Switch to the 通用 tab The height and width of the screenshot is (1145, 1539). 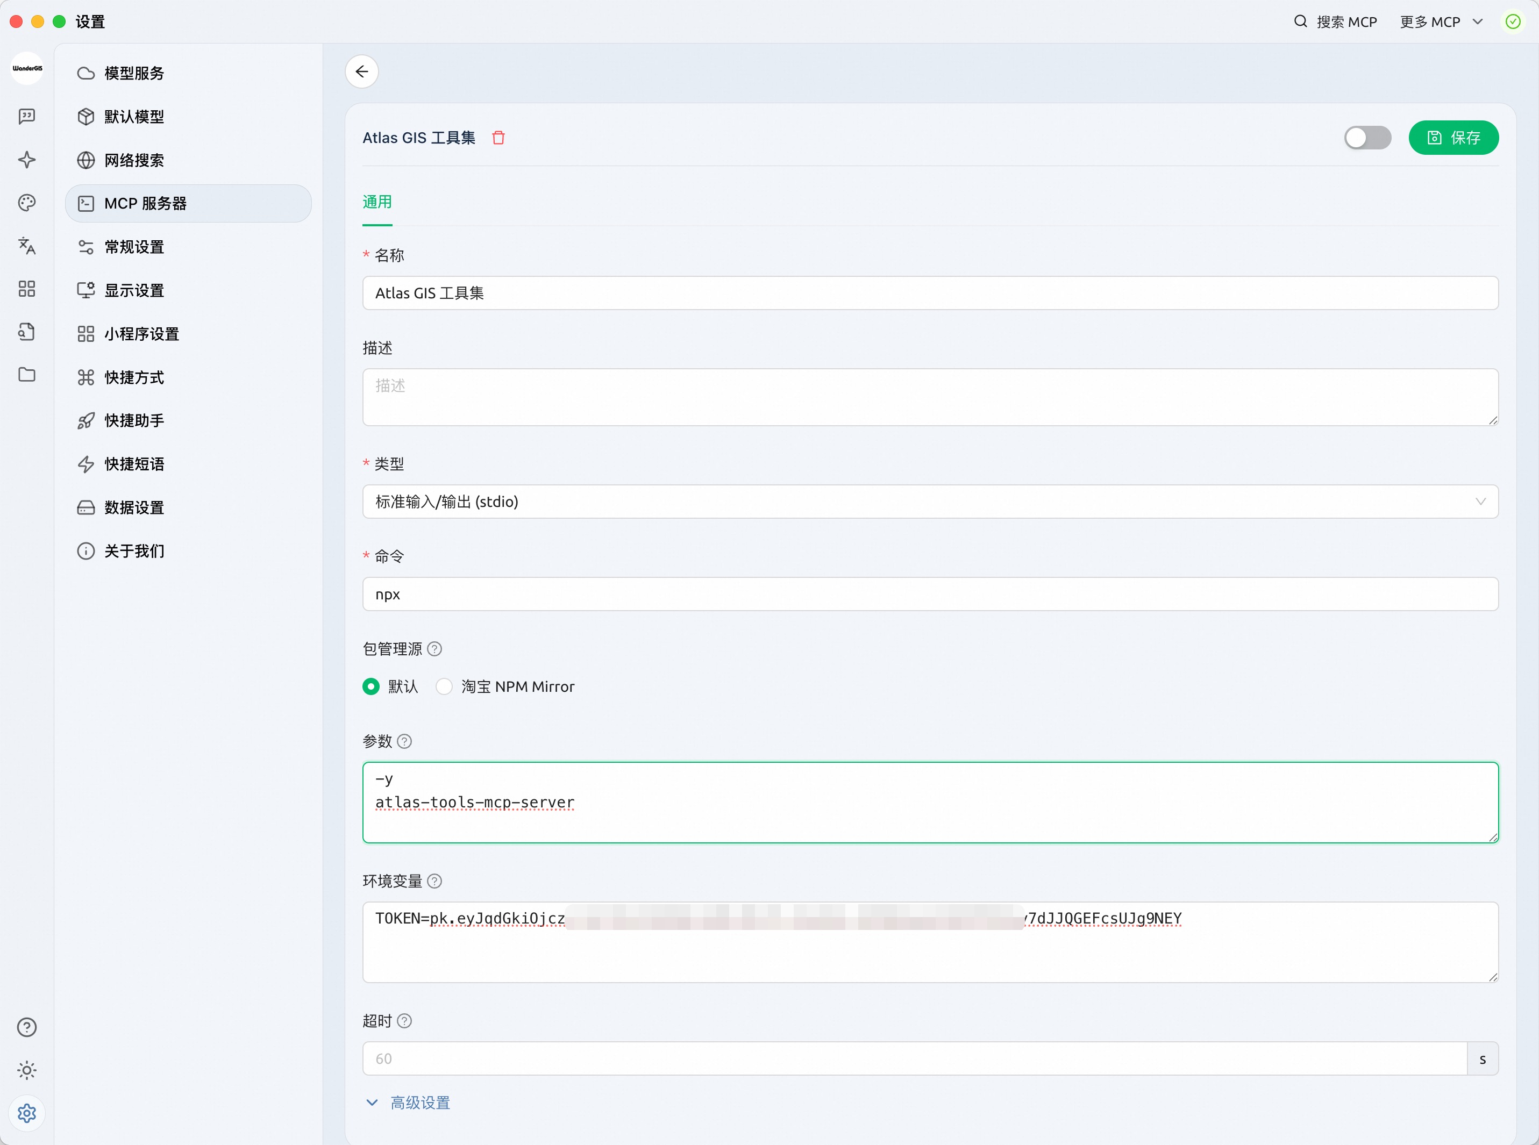pos(376,202)
